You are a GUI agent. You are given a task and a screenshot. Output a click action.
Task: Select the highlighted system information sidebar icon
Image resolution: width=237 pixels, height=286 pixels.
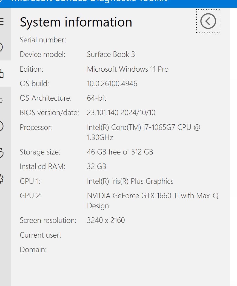coord(2,74)
